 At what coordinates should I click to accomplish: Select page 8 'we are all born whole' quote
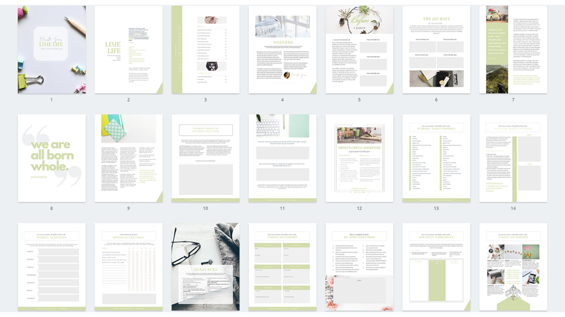(x=52, y=158)
